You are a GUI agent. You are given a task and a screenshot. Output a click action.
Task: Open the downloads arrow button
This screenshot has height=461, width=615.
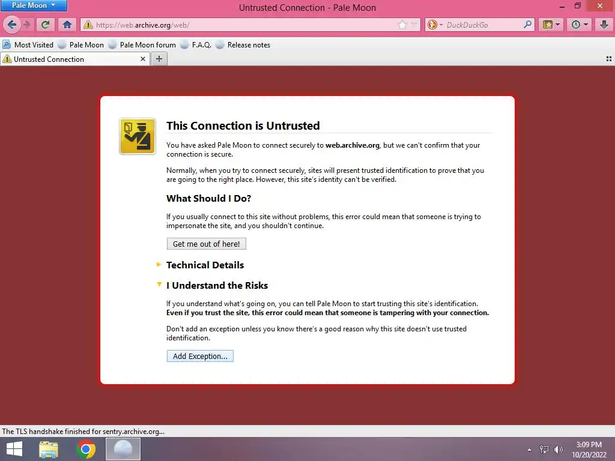click(604, 25)
